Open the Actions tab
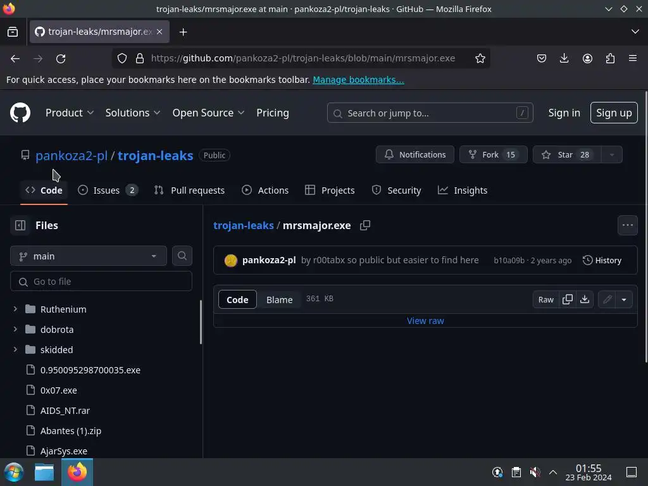 [265, 190]
